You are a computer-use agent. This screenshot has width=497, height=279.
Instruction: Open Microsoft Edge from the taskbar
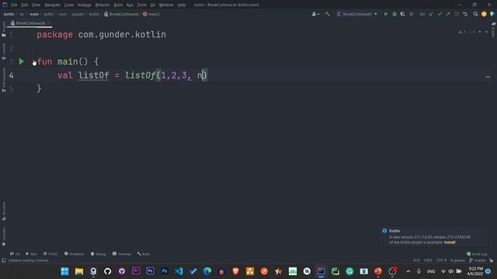pyautogui.click(x=207, y=271)
